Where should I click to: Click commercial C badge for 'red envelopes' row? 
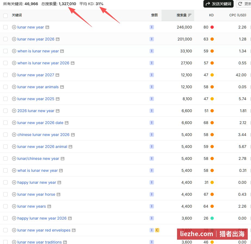click(x=157, y=230)
